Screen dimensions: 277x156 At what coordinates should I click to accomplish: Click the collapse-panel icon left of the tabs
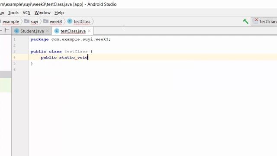click(6, 30)
